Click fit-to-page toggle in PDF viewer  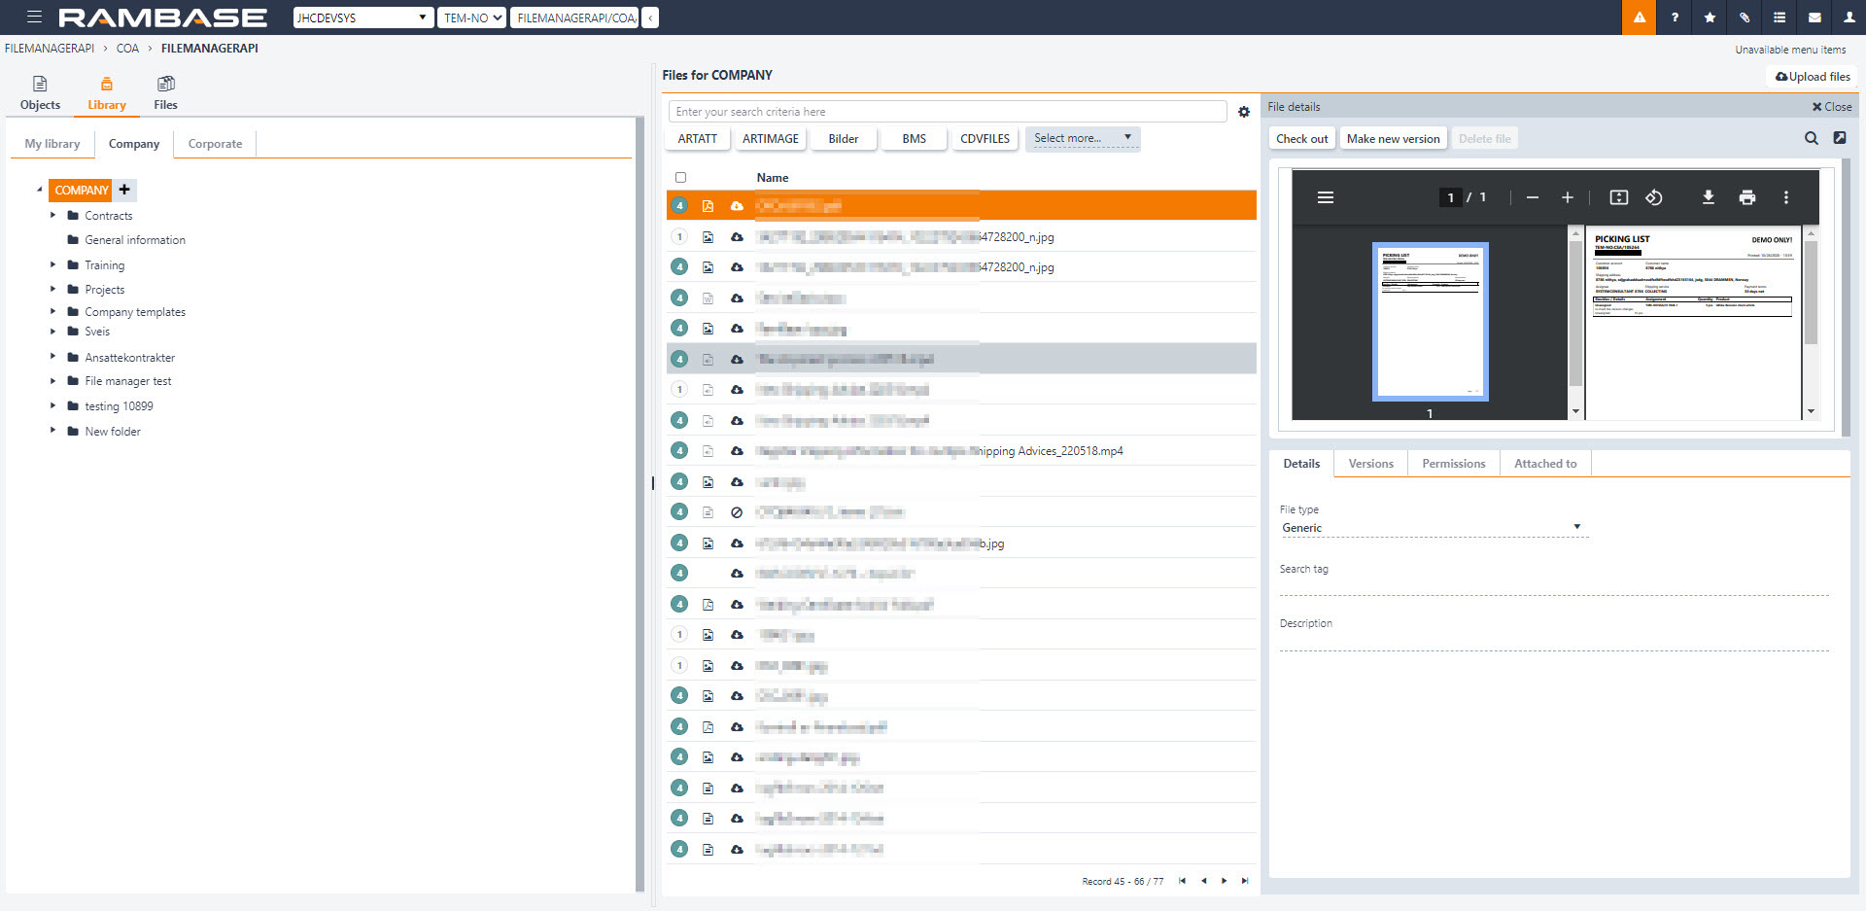1618,197
